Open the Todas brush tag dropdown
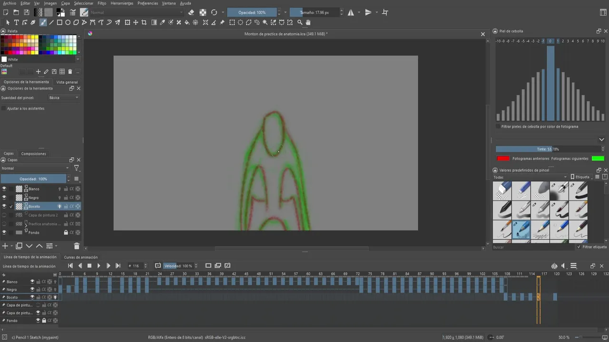This screenshot has width=609, height=342. (x=530, y=177)
